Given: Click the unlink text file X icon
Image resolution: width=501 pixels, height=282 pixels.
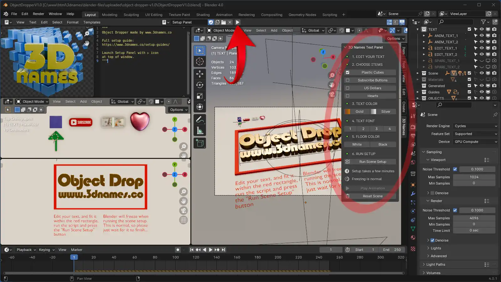Looking at the screenshot, I should pyautogui.click(x=230, y=22).
